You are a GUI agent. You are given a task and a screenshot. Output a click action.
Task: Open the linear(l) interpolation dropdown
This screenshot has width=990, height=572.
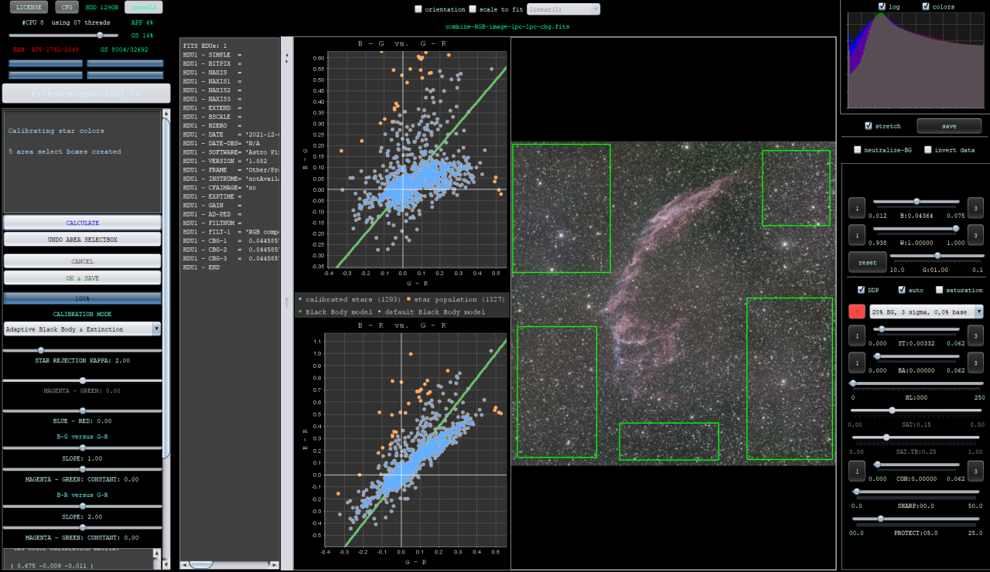click(563, 9)
